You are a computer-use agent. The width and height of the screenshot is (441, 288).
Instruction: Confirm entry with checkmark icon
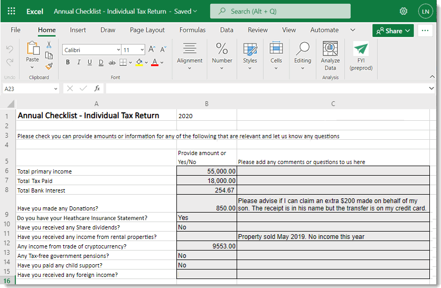tap(83, 89)
